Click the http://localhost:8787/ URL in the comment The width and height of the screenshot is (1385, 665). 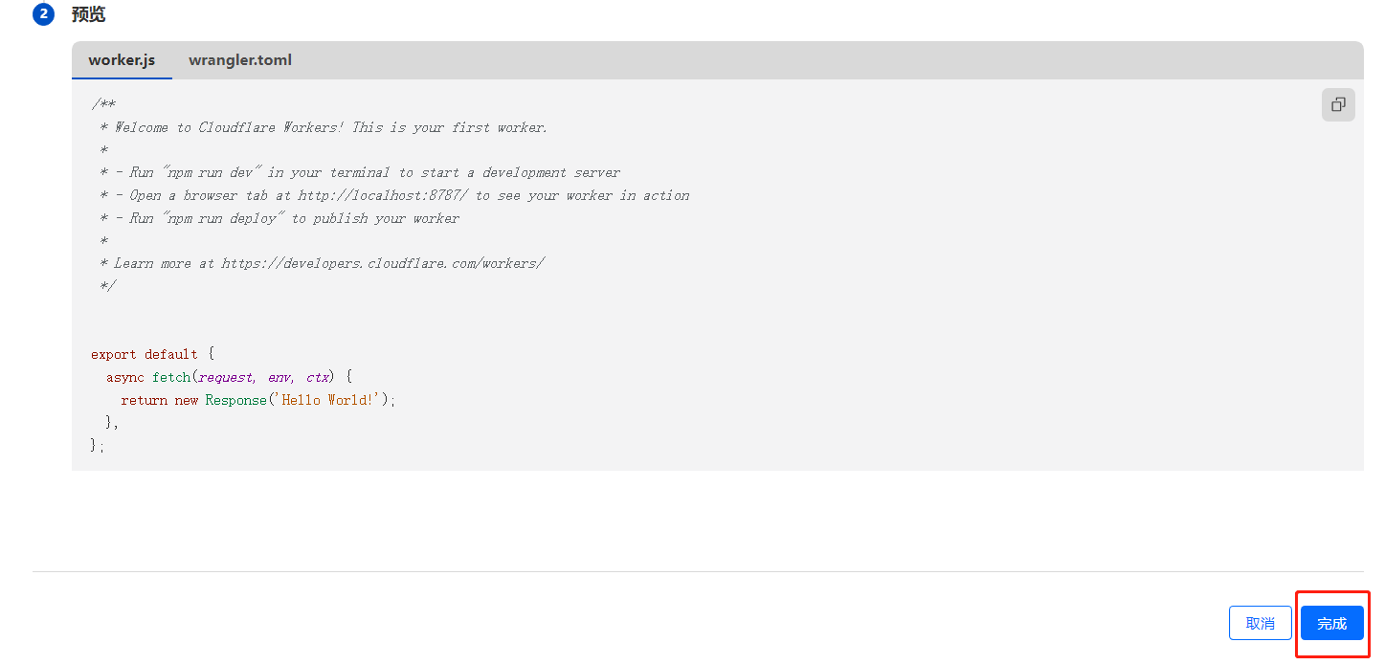[x=383, y=195]
